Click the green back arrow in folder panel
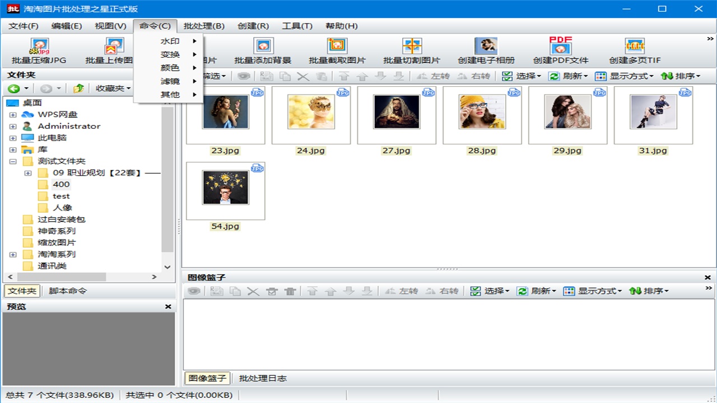The height and width of the screenshot is (403, 717). pos(13,88)
